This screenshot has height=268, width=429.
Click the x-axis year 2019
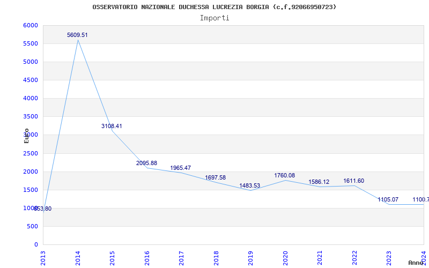[250, 258]
